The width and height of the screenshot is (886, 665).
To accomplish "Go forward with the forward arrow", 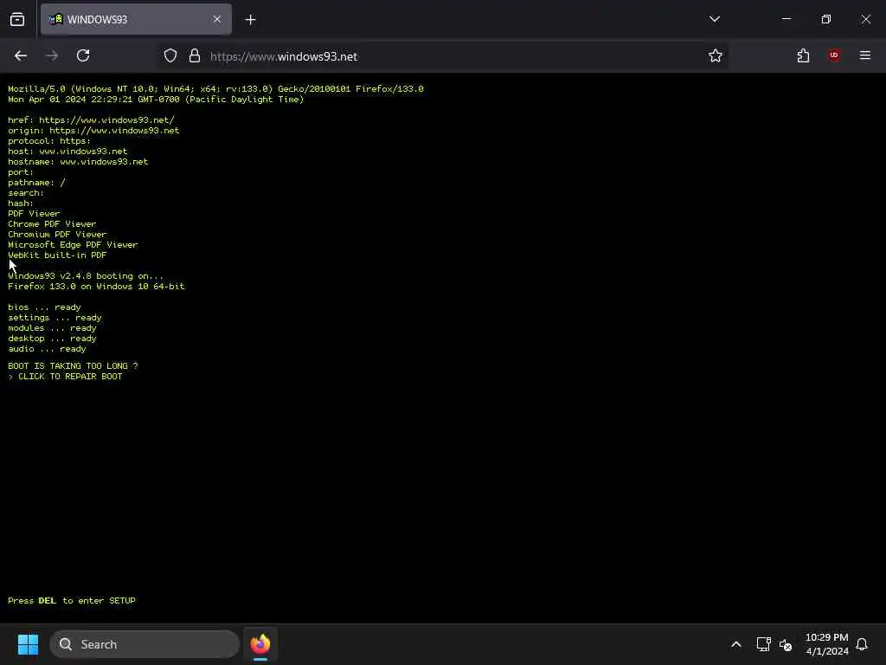I will (52, 56).
